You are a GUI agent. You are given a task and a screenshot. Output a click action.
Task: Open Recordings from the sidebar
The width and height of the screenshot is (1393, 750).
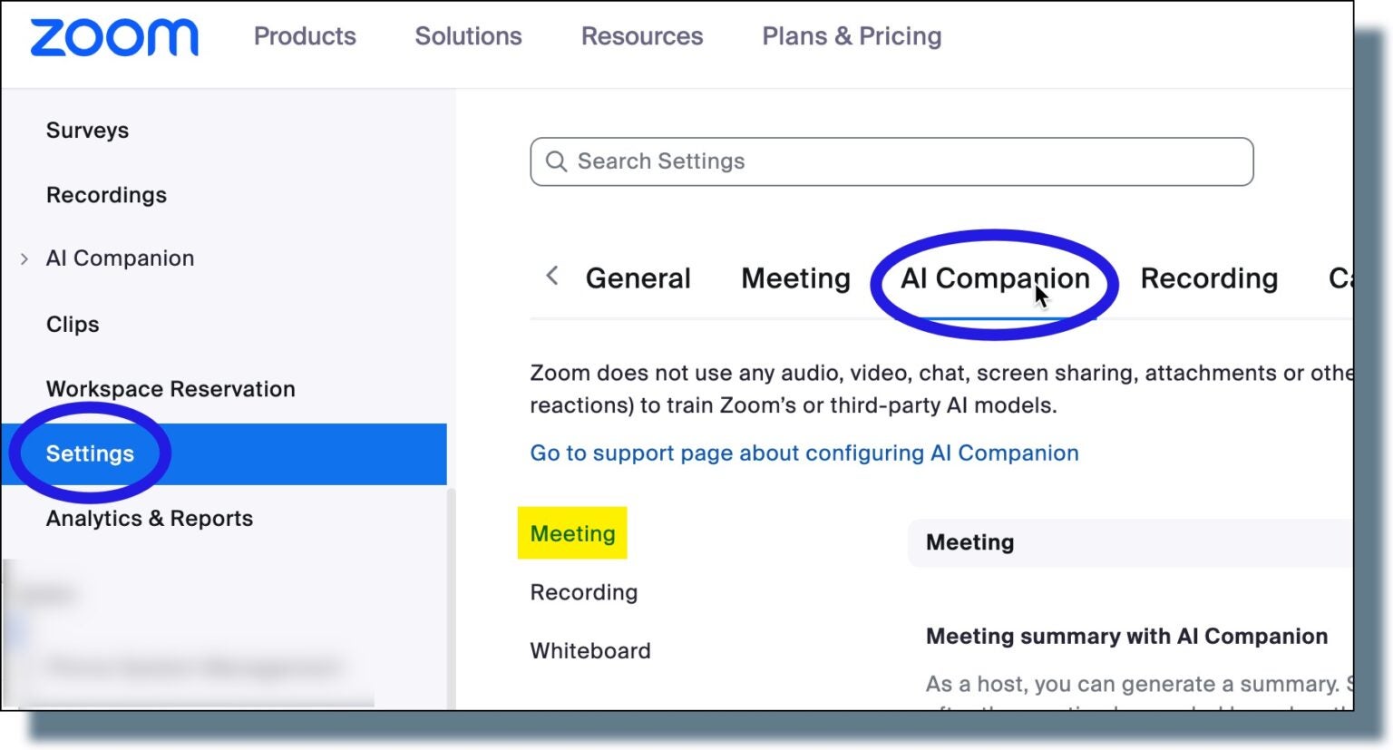coord(106,195)
